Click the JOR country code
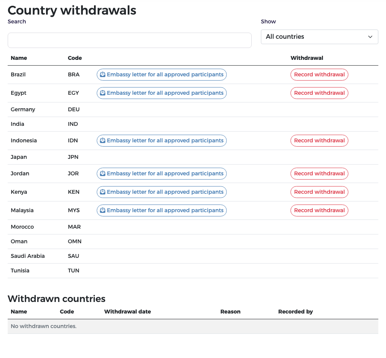 [x=73, y=173]
